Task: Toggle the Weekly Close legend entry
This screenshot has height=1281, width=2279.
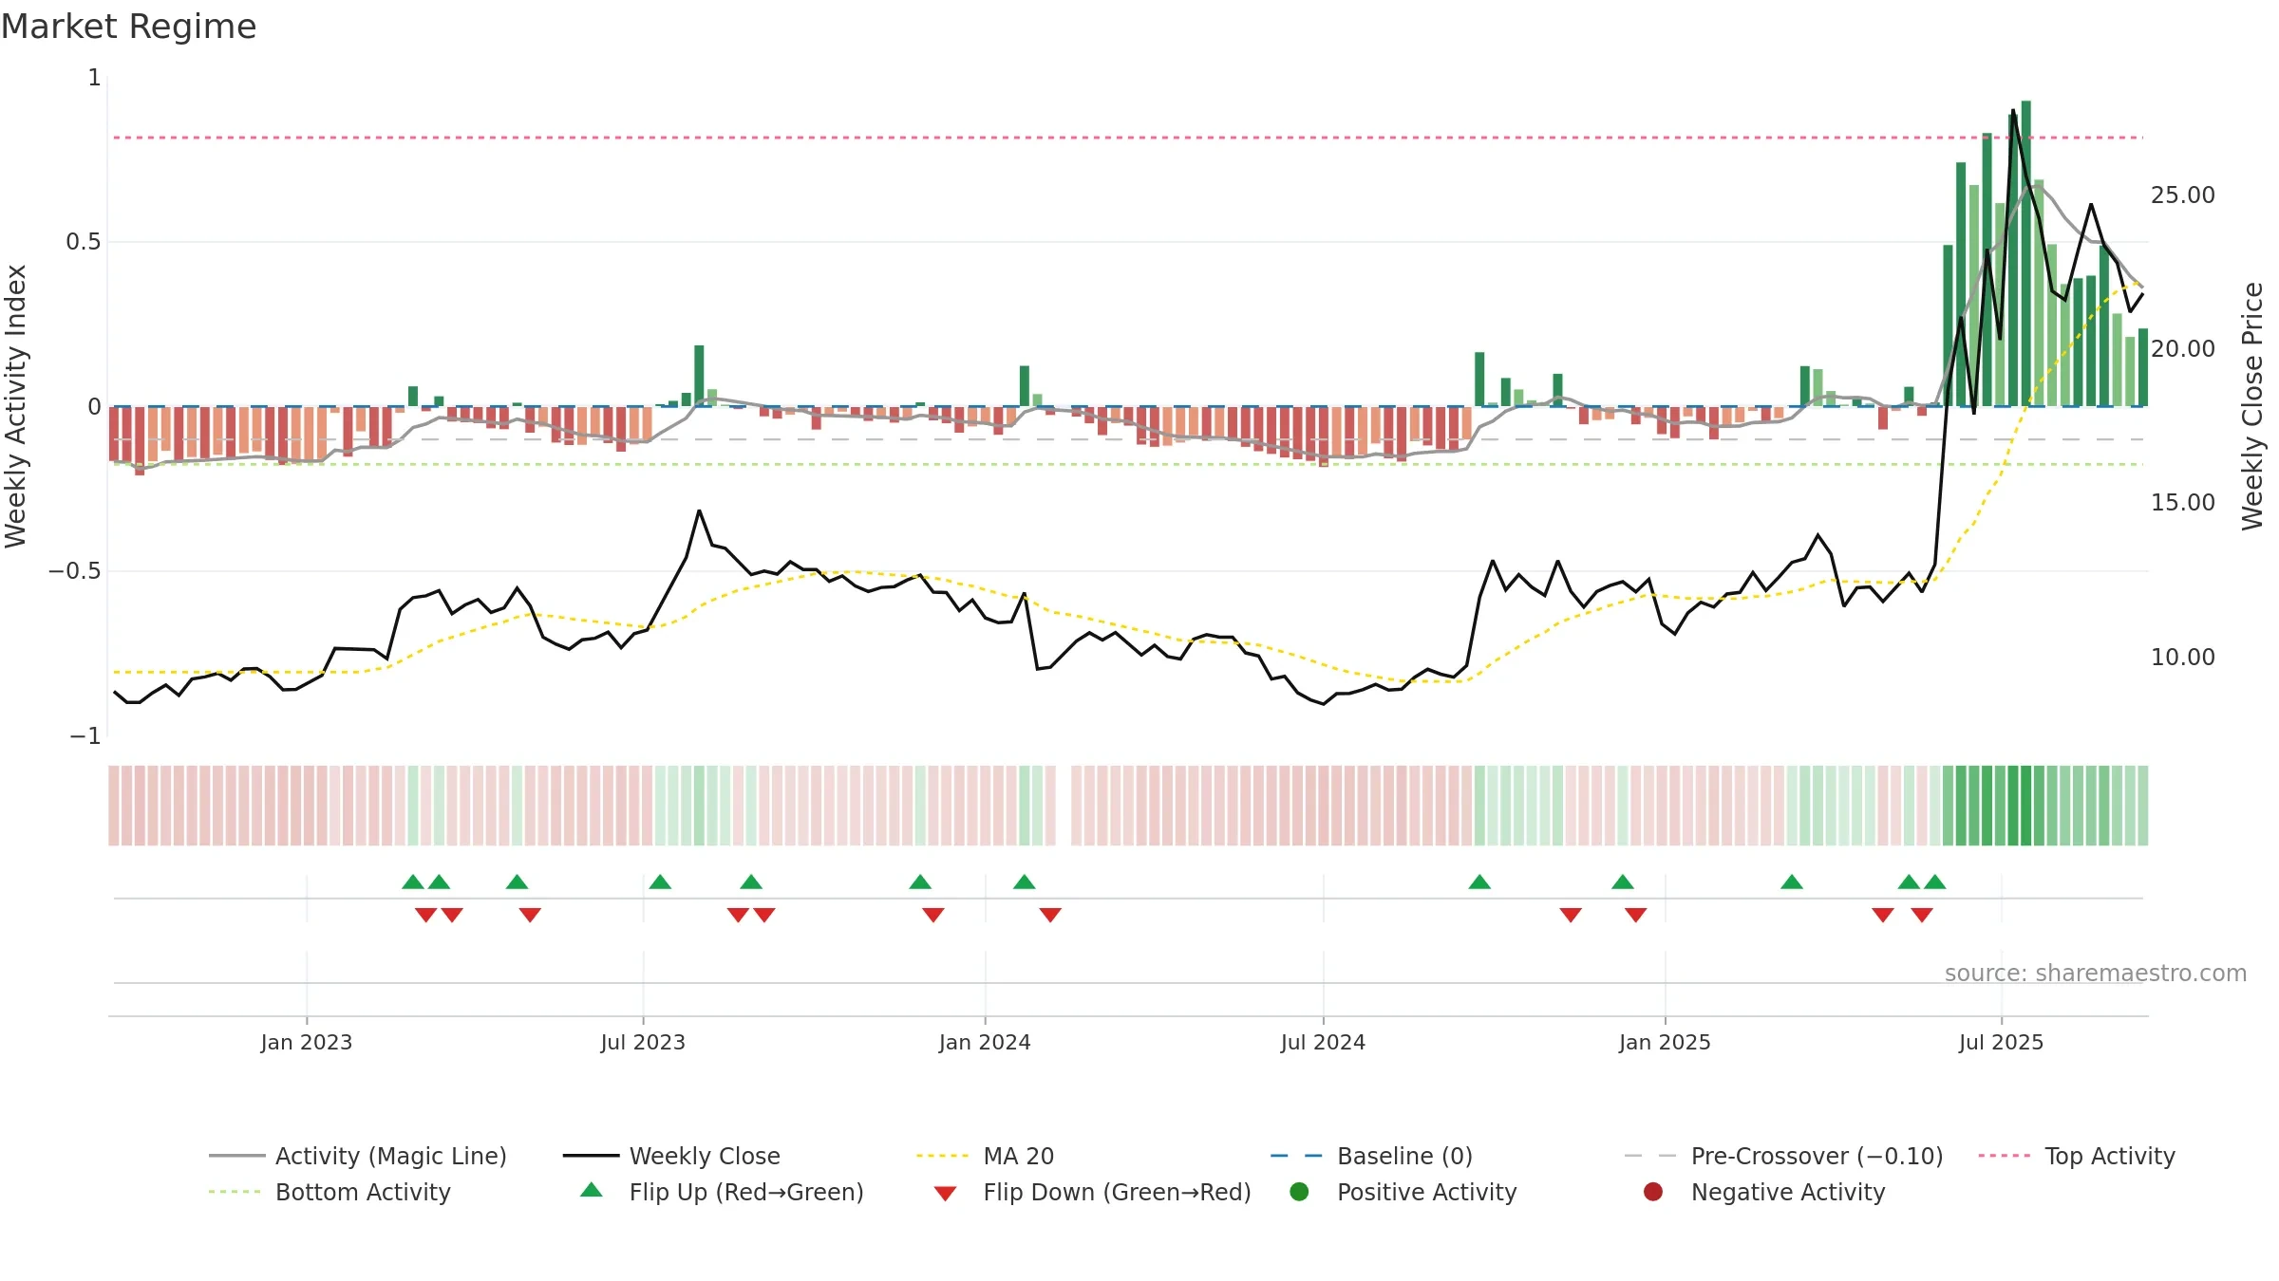Action: click(671, 1156)
